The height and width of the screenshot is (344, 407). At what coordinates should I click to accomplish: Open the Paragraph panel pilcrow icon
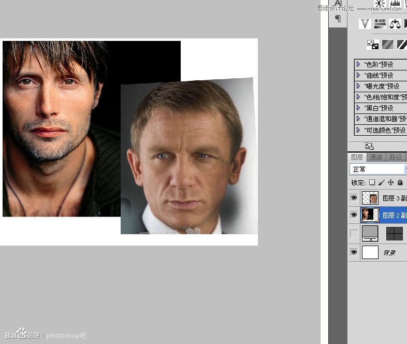338,19
